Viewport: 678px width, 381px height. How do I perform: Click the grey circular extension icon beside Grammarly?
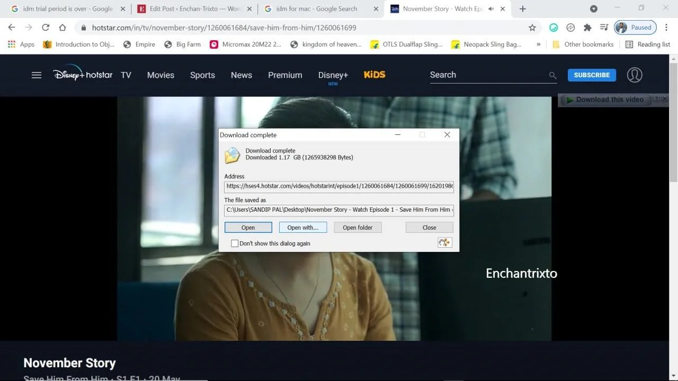tap(570, 28)
